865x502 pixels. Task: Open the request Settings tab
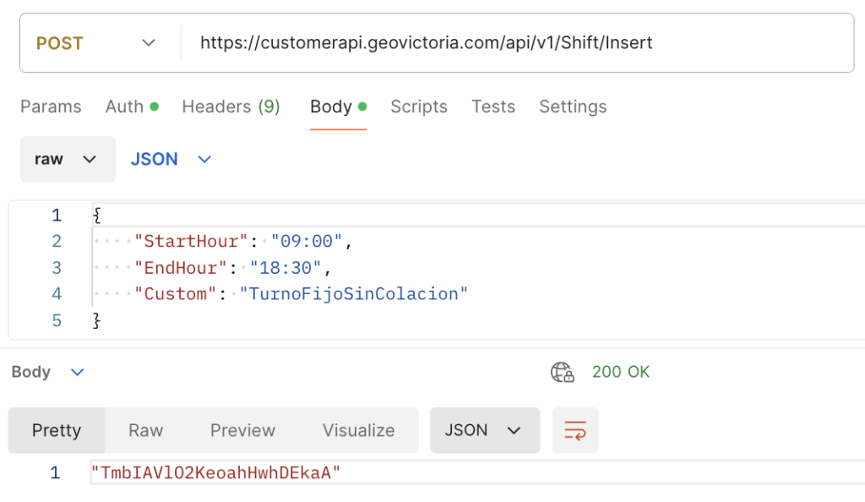coord(573,106)
